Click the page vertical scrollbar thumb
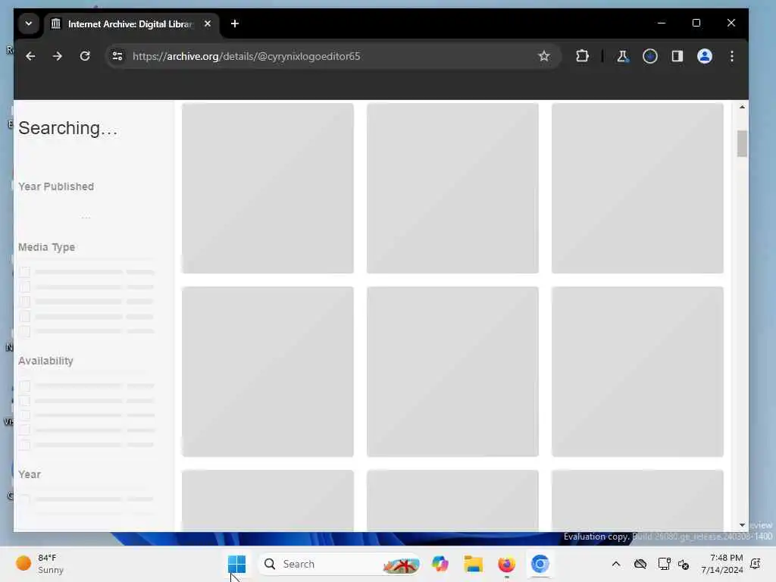This screenshot has height=582, width=776. 742,143
